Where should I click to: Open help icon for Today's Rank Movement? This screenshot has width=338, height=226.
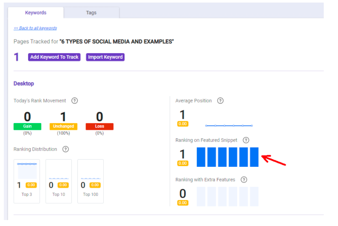click(74, 101)
